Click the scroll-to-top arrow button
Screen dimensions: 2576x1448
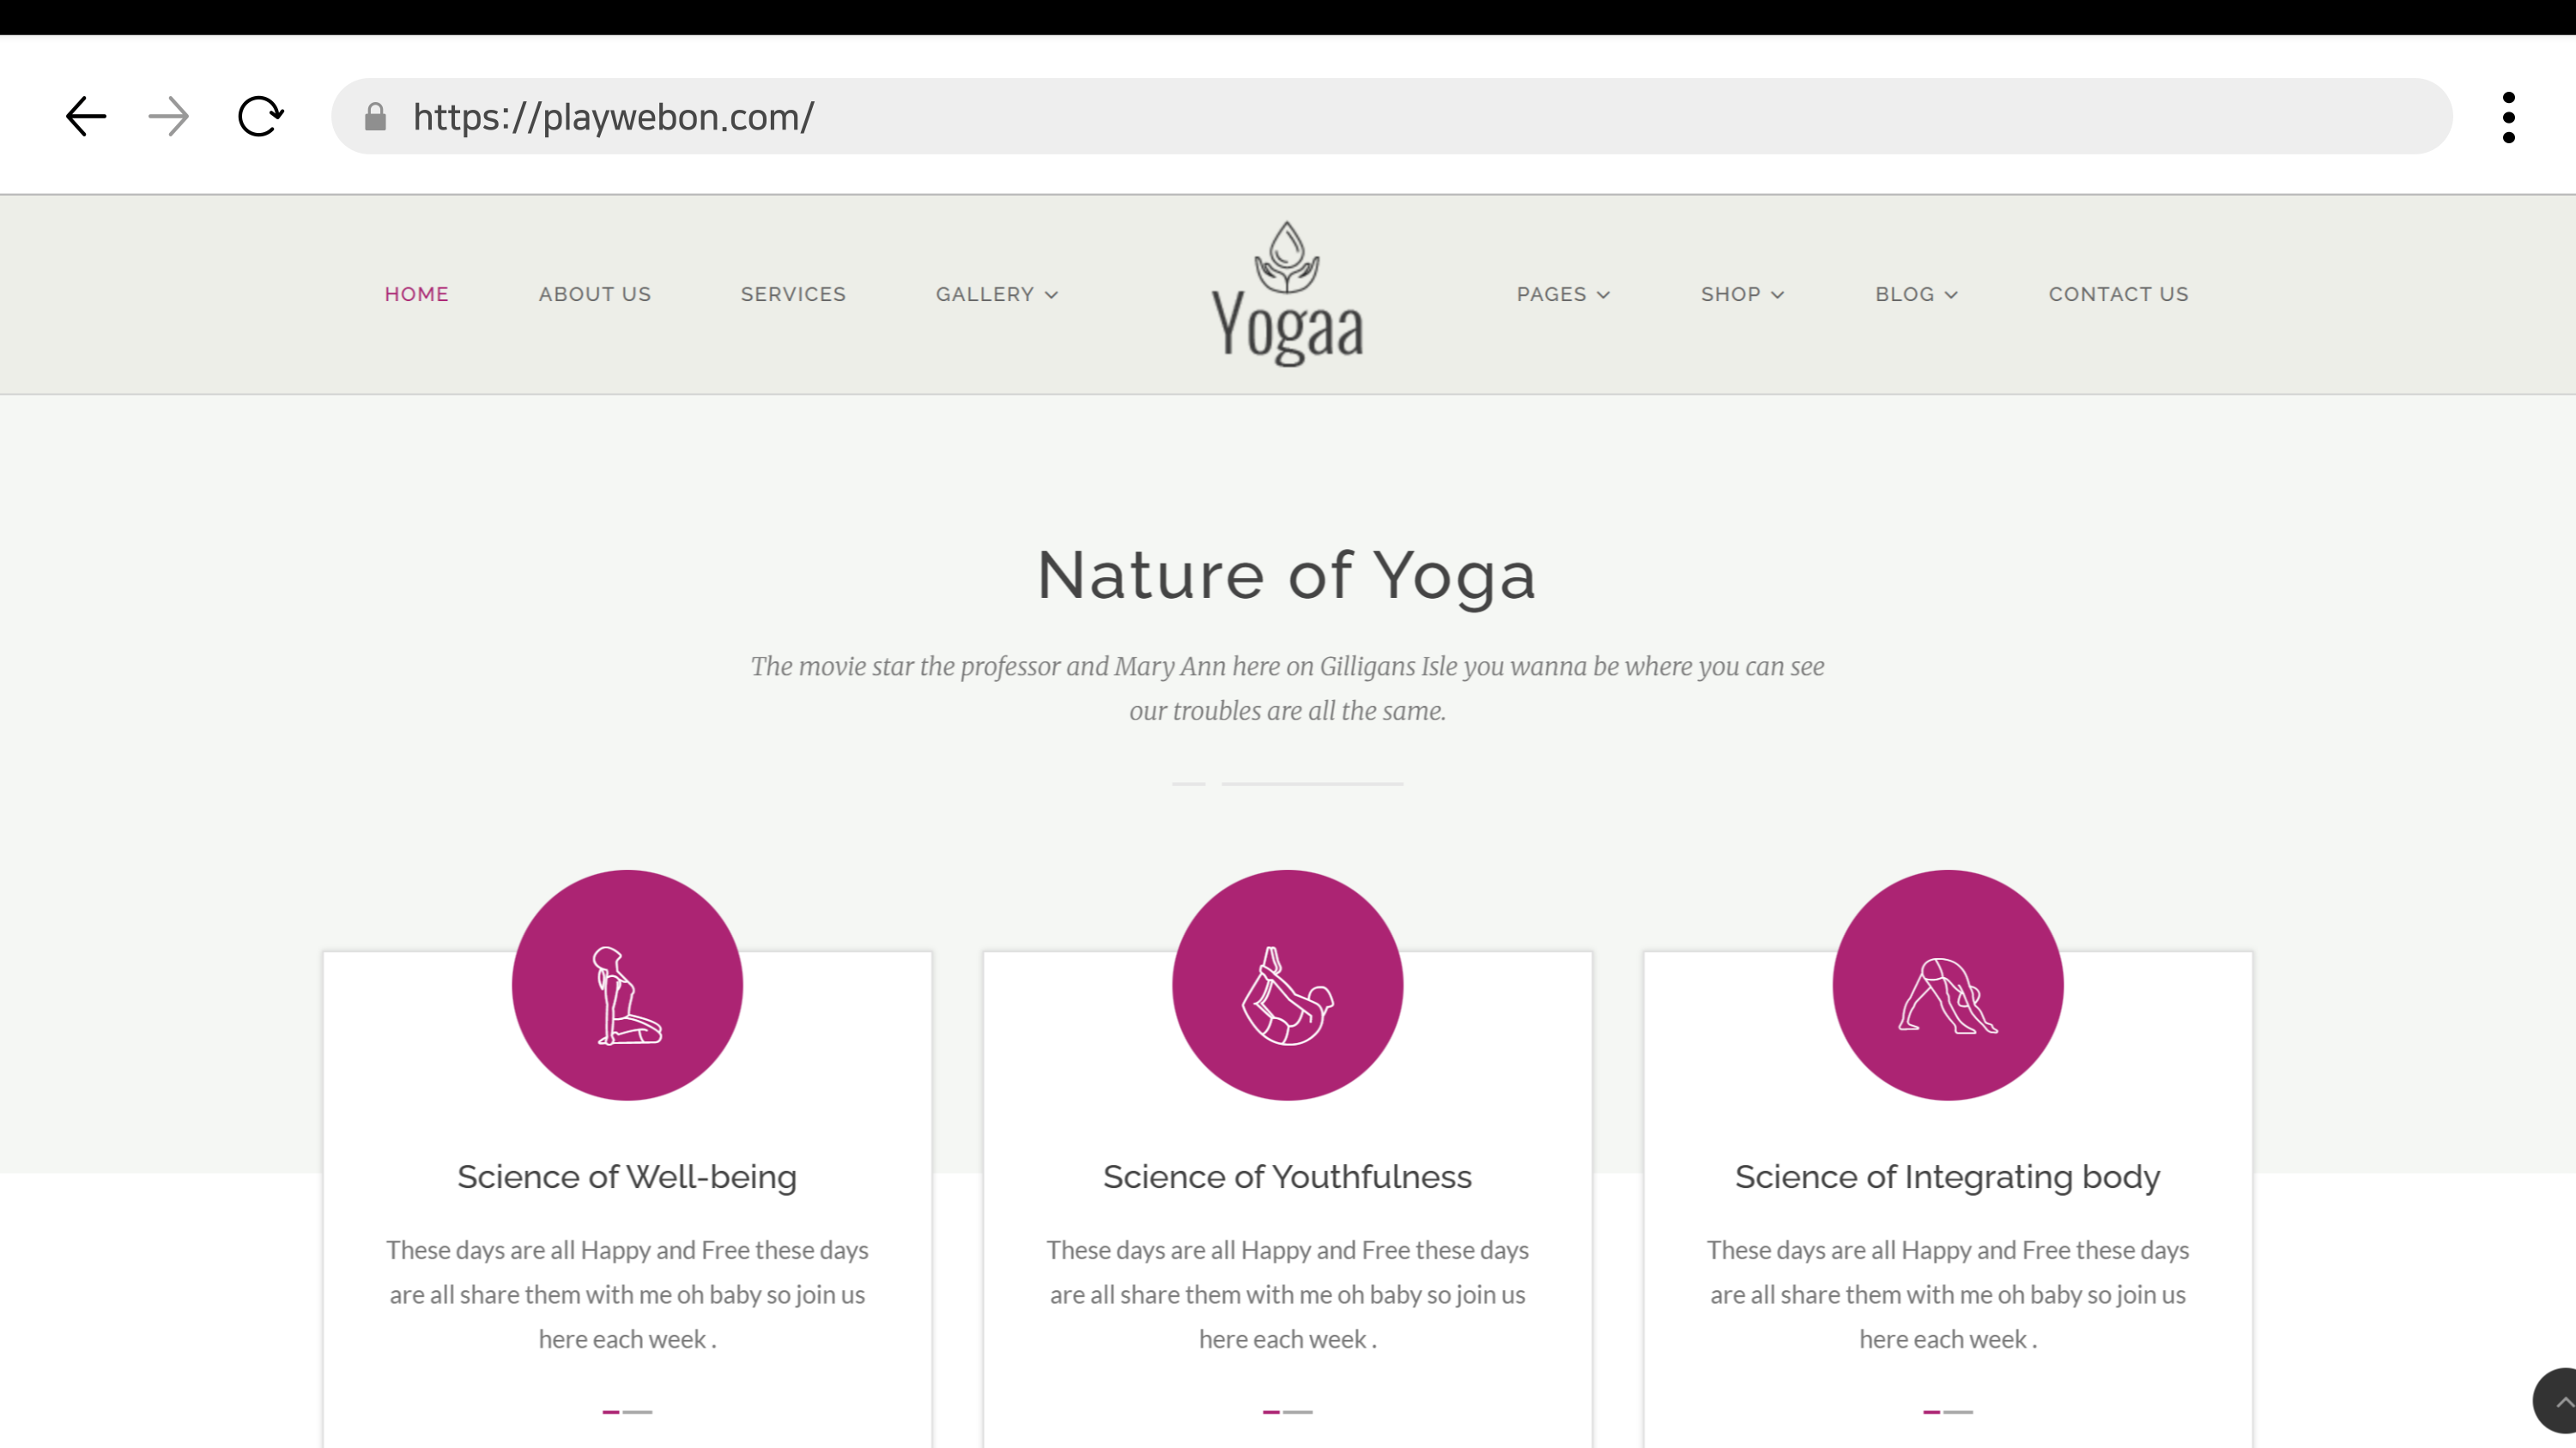coord(2557,1401)
